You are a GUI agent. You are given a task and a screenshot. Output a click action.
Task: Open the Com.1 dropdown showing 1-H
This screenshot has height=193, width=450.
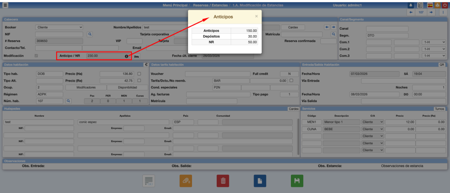coord(434,42)
